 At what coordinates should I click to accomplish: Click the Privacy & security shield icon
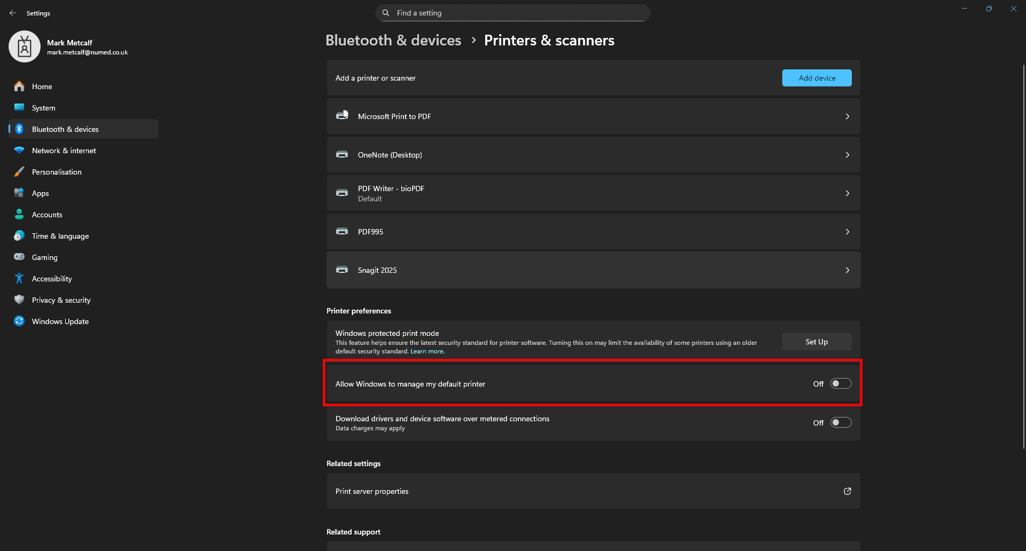[x=19, y=300]
